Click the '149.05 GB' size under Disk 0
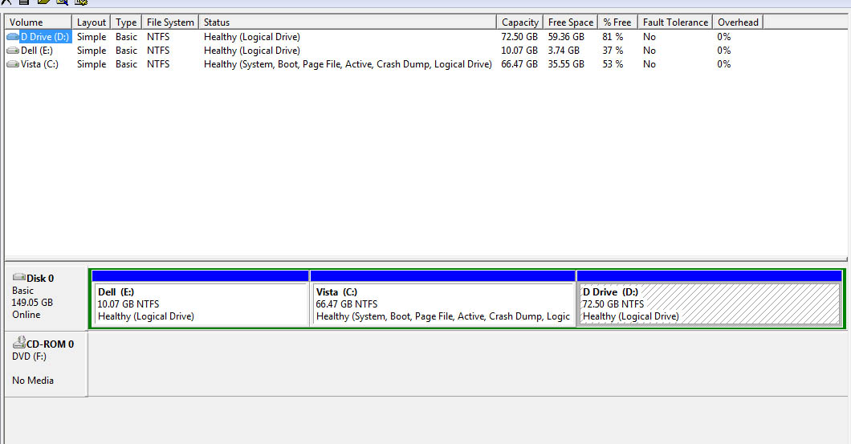Screen dimensions: 851x444 33,303
